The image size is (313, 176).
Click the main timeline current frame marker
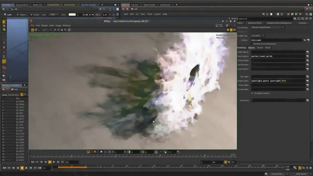pyautogui.click(x=99, y=166)
